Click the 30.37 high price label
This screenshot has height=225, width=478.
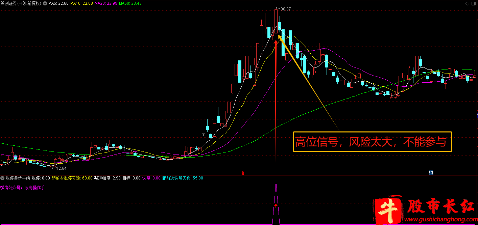(x=285, y=9)
